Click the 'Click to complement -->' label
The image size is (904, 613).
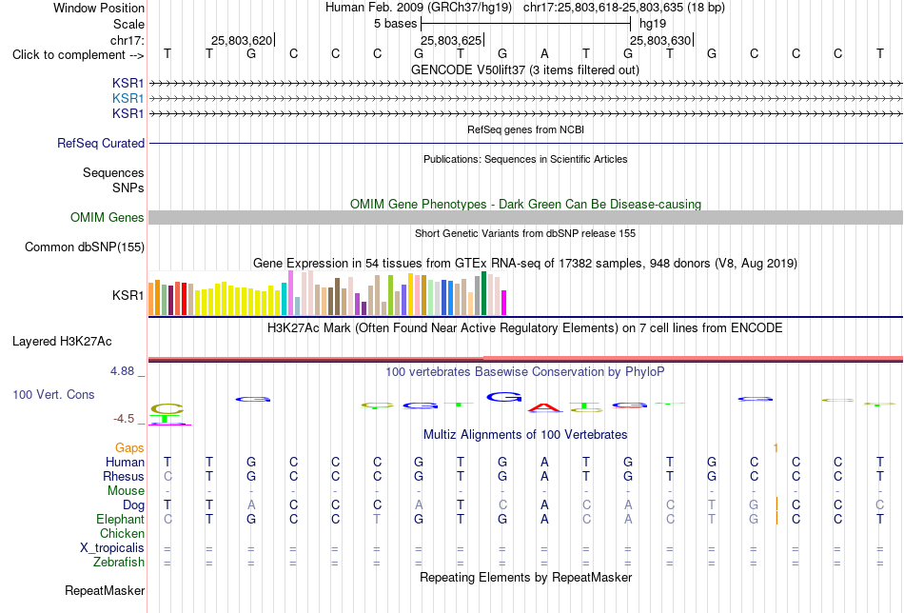[78, 55]
